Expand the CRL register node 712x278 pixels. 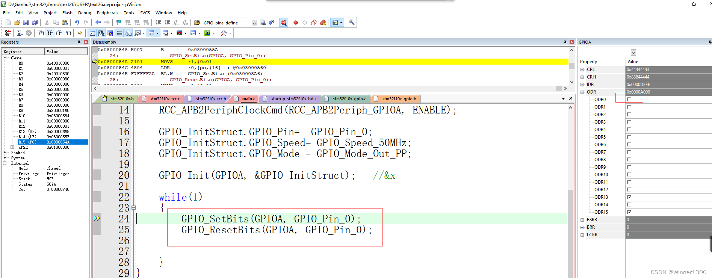(x=582, y=69)
